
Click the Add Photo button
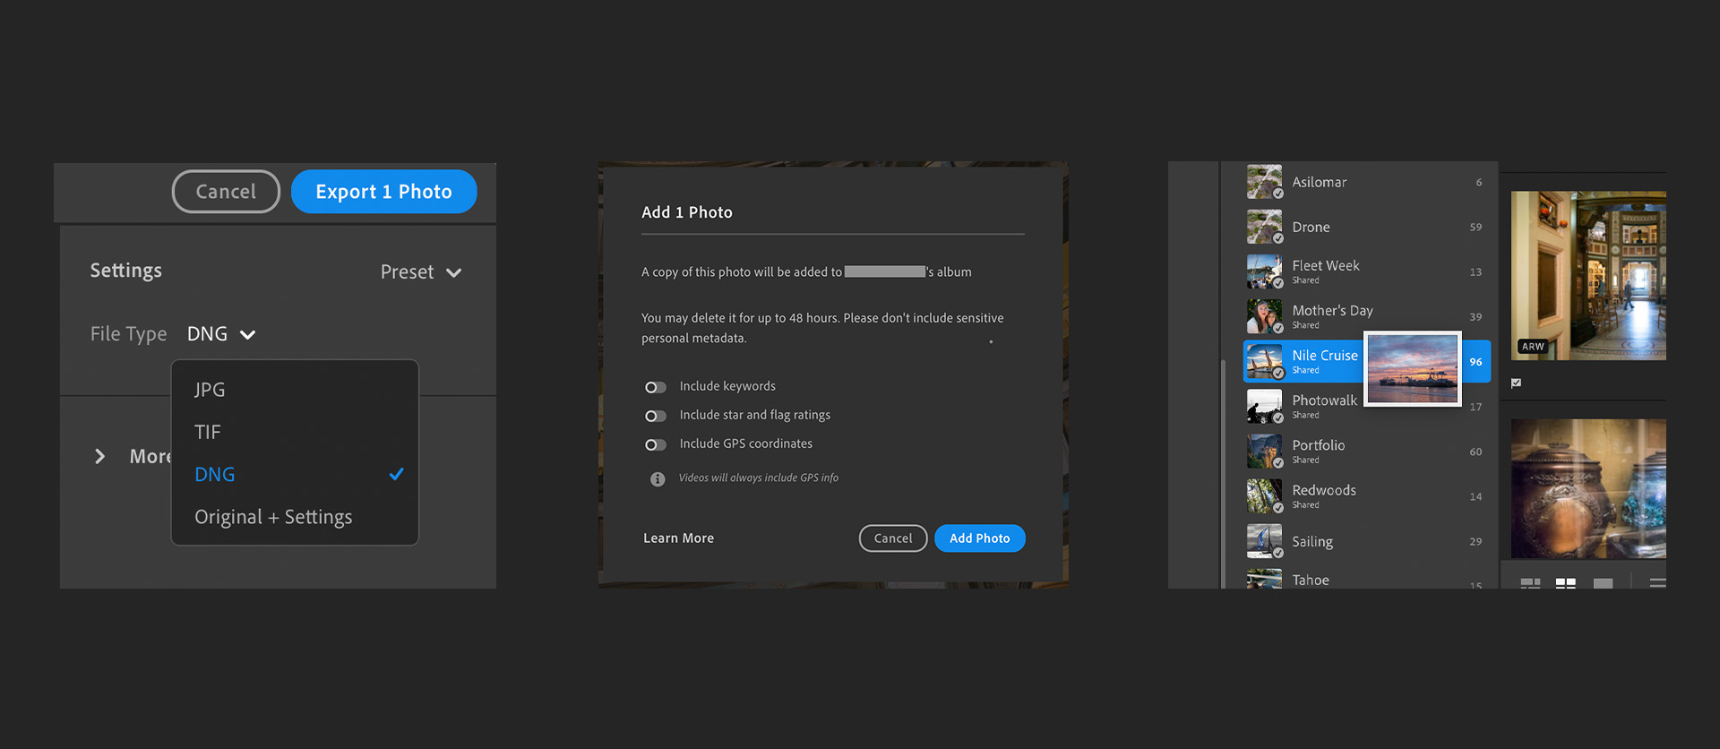979,538
